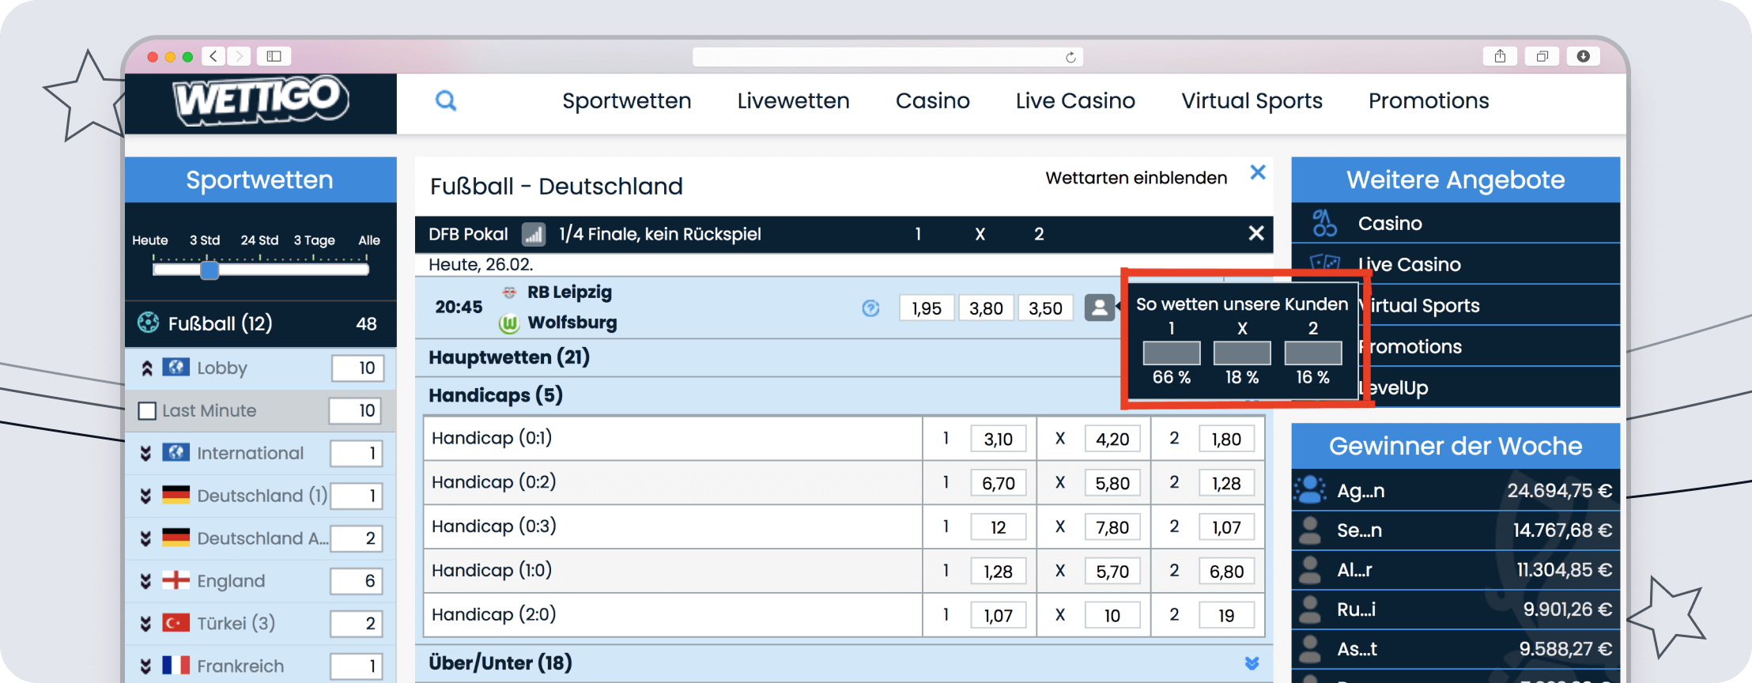
Task: Open Live Casino in Weitere Angebote
Action: pos(1456,265)
